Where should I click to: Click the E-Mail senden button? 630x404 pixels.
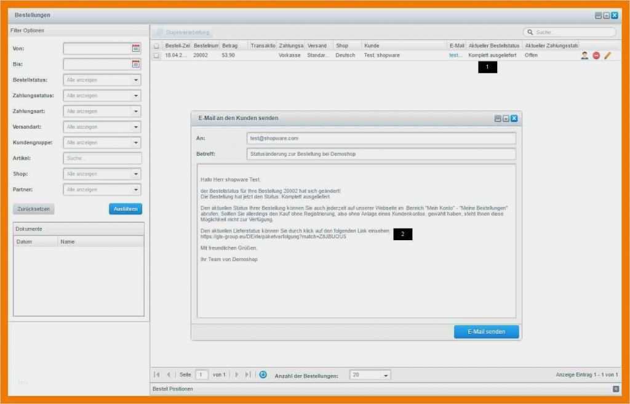(486, 331)
